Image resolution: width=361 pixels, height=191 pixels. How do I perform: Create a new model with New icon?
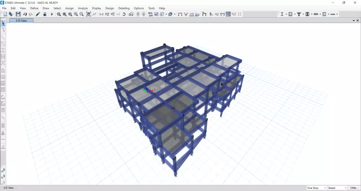(5, 14)
